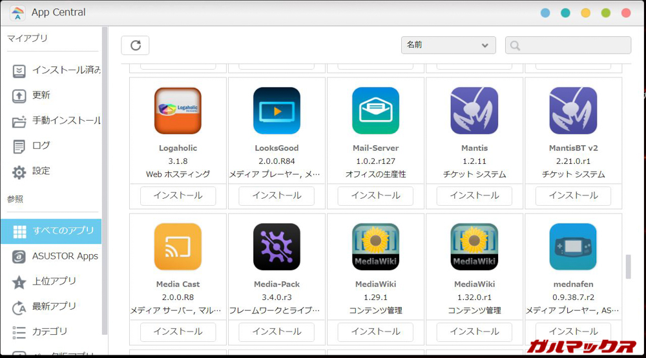Install Mail-Server using its インストール button
Image resolution: width=646 pixels, height=358 pixels.
[x=375, y=195]
